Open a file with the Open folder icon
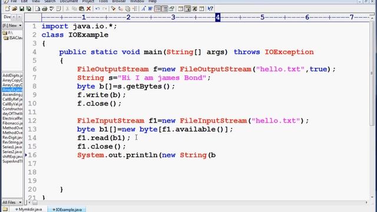Screen dimensions: 377x212 click(x=14, y=9)
